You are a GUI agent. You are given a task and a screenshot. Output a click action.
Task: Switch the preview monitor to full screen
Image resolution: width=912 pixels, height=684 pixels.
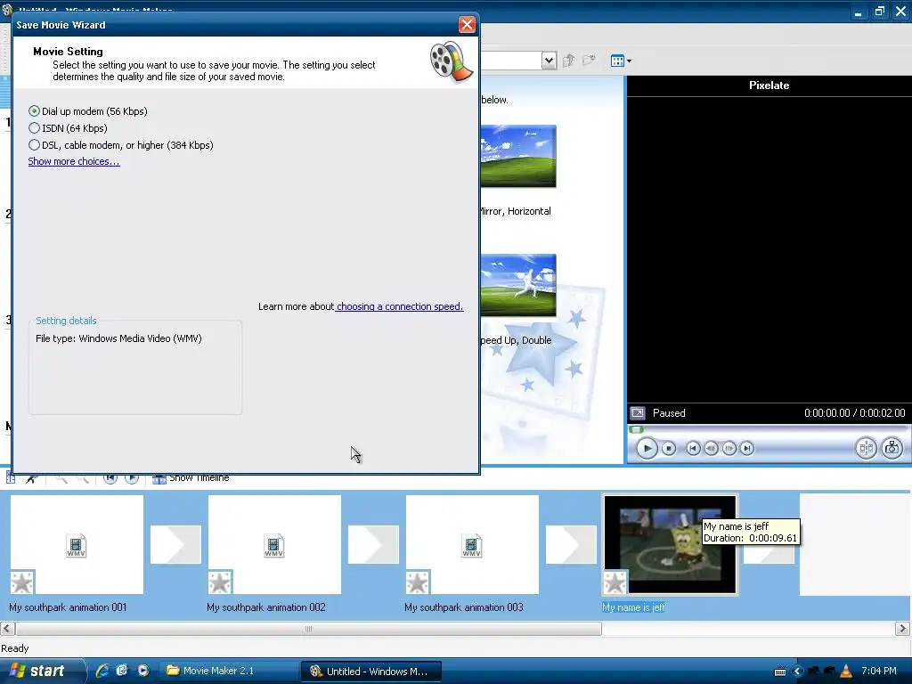pos(638,413)
